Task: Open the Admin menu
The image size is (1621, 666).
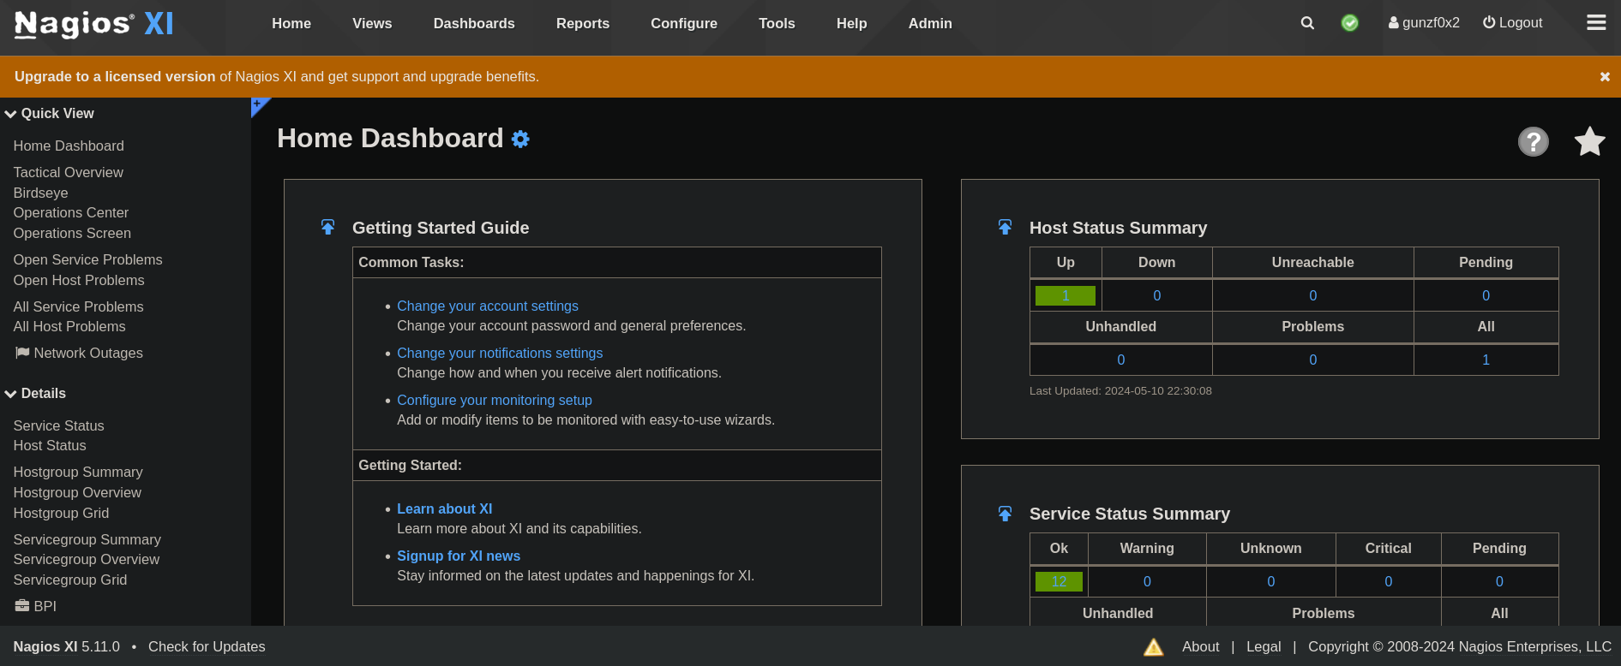Action: click(930, 23)
